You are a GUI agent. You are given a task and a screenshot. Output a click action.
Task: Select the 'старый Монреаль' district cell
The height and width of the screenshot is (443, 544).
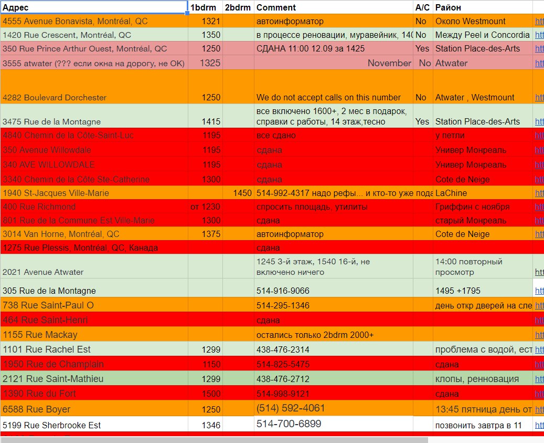coord(483,220)
